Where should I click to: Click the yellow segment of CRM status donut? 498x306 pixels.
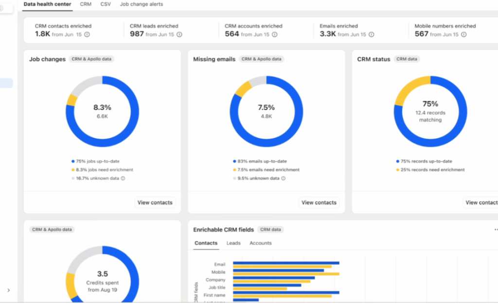pyautogui.click(x=408, y=87)
